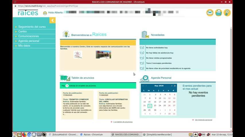This screenshot has width=245, height=137.
Task: Open the documents folder icon in header
Action: 218,13
